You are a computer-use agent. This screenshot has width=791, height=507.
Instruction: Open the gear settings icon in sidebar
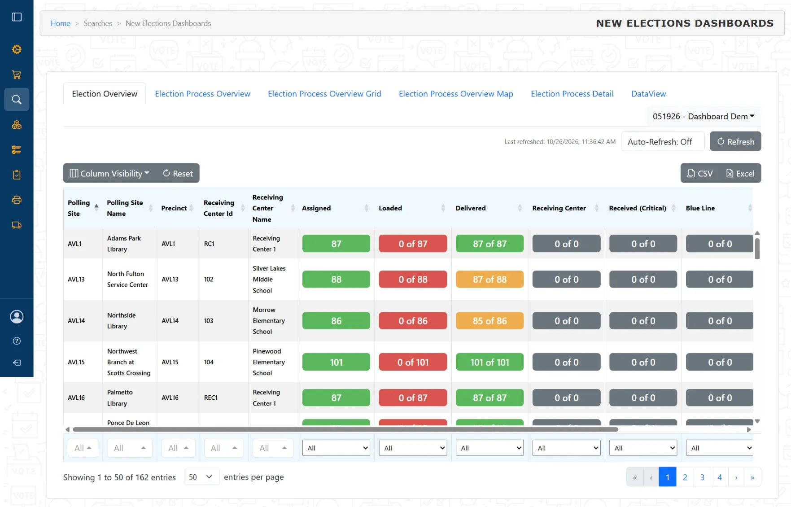click(17, 49)
